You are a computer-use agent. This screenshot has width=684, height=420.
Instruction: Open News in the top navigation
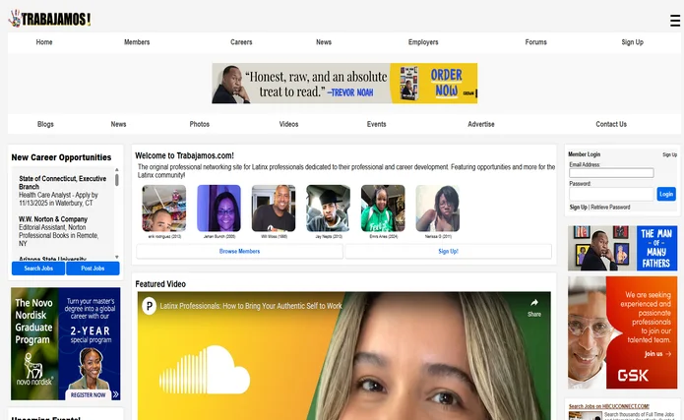[x=324, y=42]
